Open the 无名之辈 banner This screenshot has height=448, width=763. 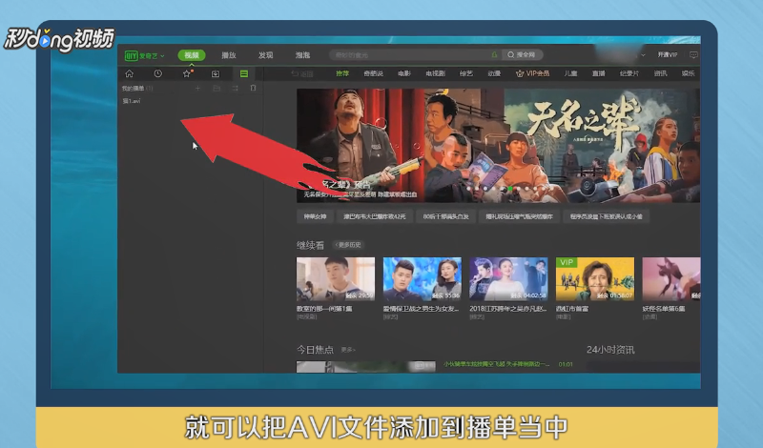click(498, 146)
